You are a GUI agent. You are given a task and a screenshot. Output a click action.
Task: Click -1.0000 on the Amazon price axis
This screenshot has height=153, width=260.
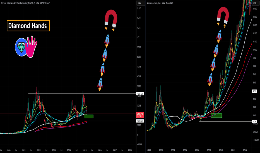coord(256,140)
